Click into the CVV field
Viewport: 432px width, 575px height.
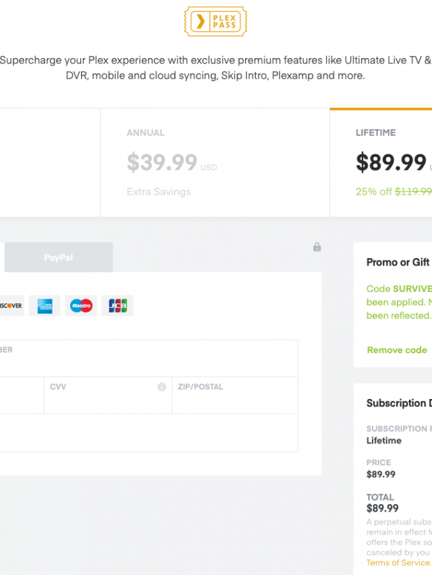(x=108, y=401)
